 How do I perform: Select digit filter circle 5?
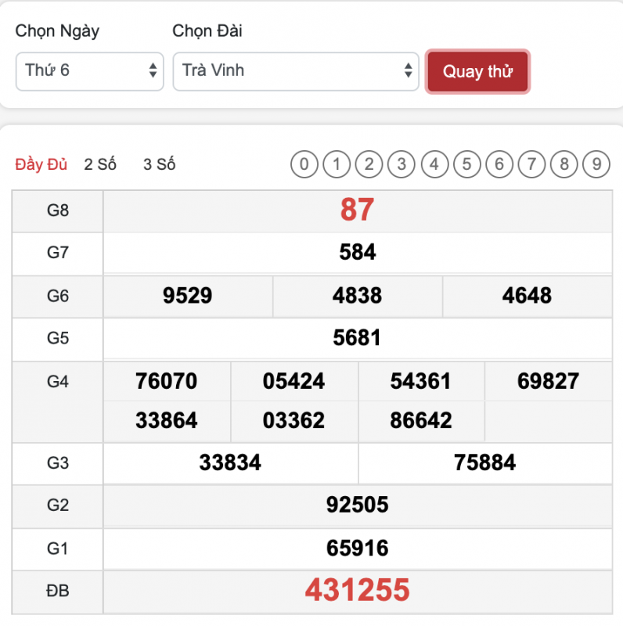pos(466,164)
